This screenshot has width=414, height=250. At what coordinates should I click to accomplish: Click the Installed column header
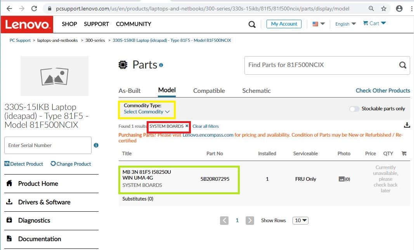(267, 154)
